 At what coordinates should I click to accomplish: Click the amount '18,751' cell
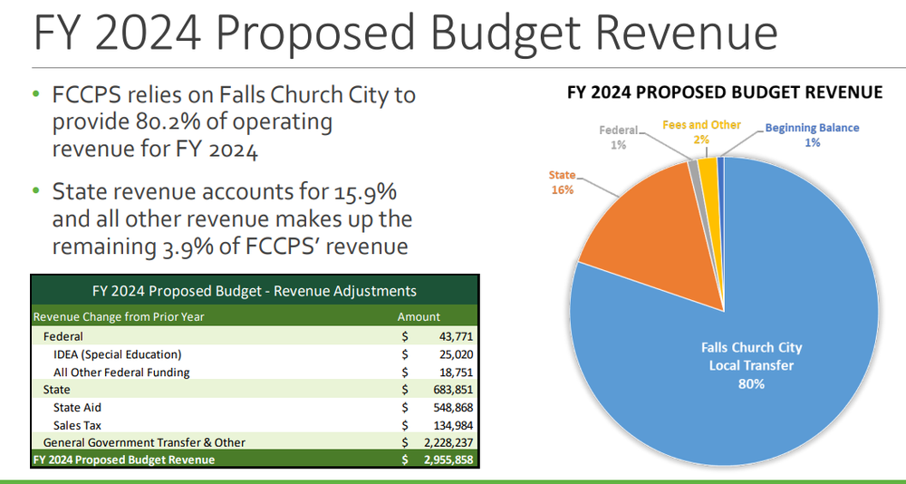click(x=457, y=373)
